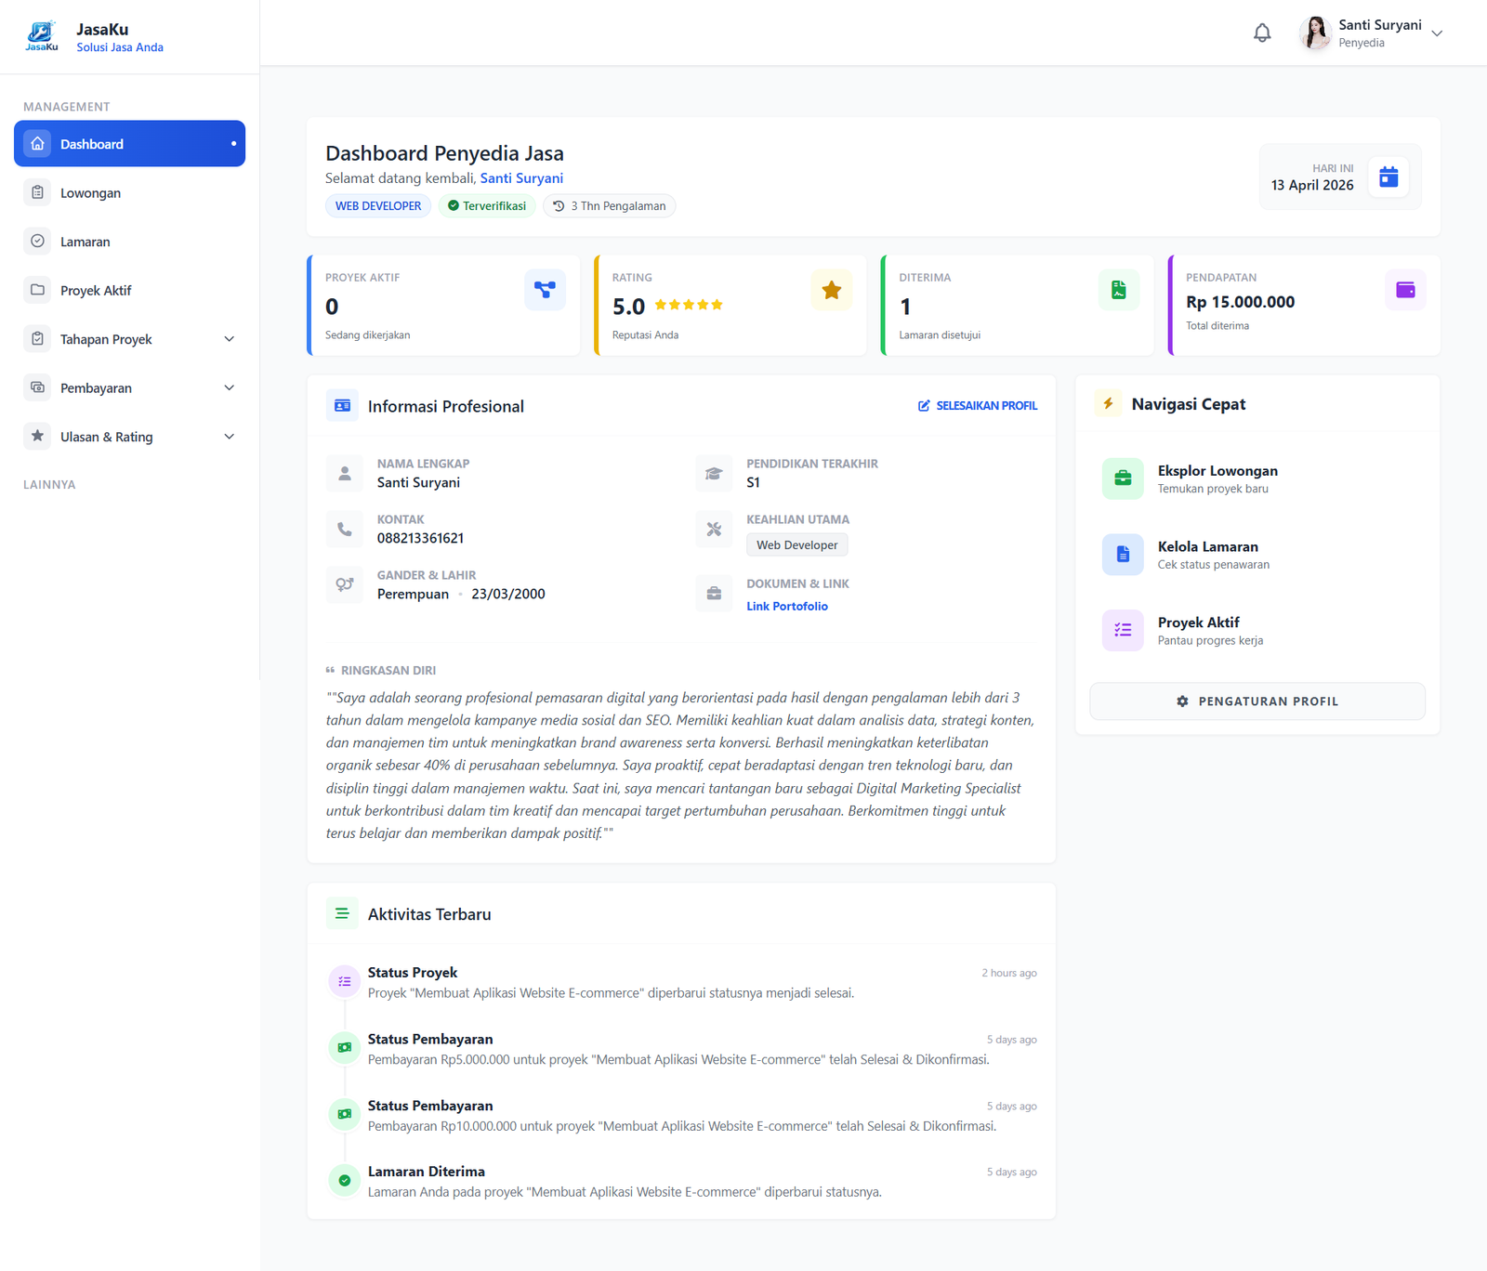Image resolution: width=1487 pixels, height=1271 pixels.
Task: Click the Eksplor Lowongan briefcase icon
Action: click(1123, 478)
